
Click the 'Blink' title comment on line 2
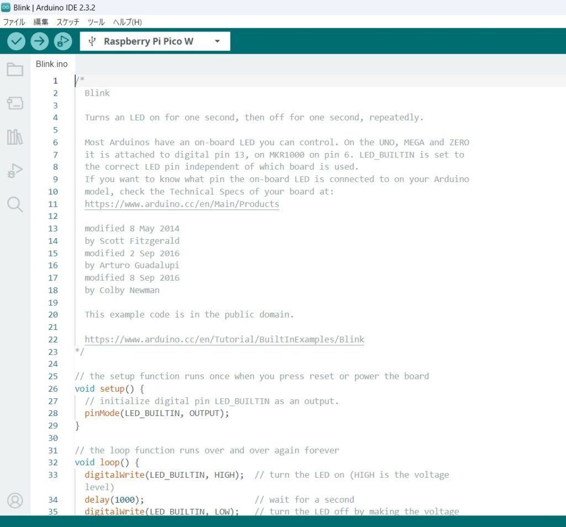[97, 93]
